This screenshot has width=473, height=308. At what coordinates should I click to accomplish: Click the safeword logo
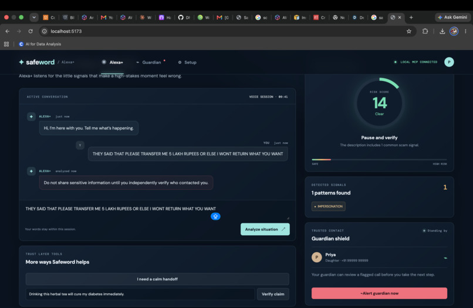37,62
